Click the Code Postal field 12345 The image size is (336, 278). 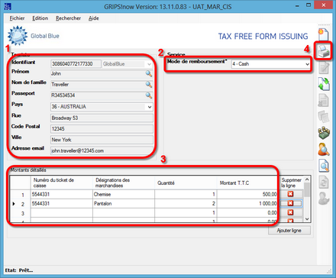point(102,129)
